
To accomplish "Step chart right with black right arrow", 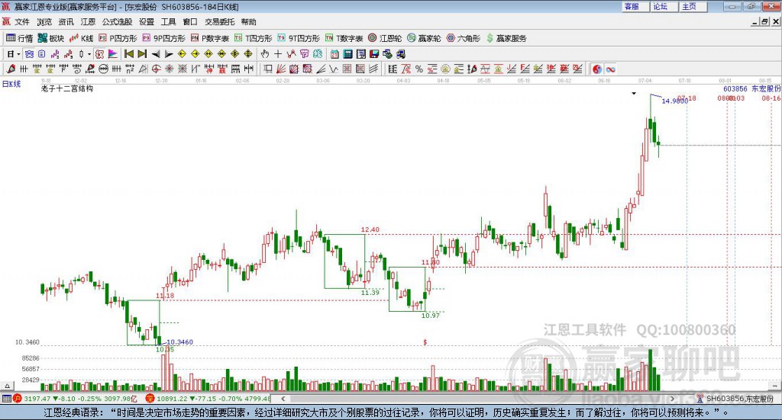I will click(x=169, y=54).
